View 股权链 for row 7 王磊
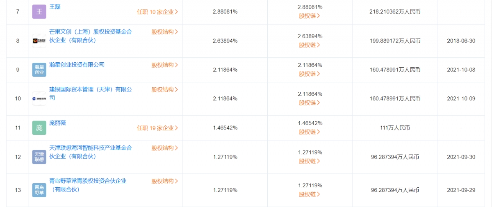This screenshot has width=492, height=207. (310, 16)
